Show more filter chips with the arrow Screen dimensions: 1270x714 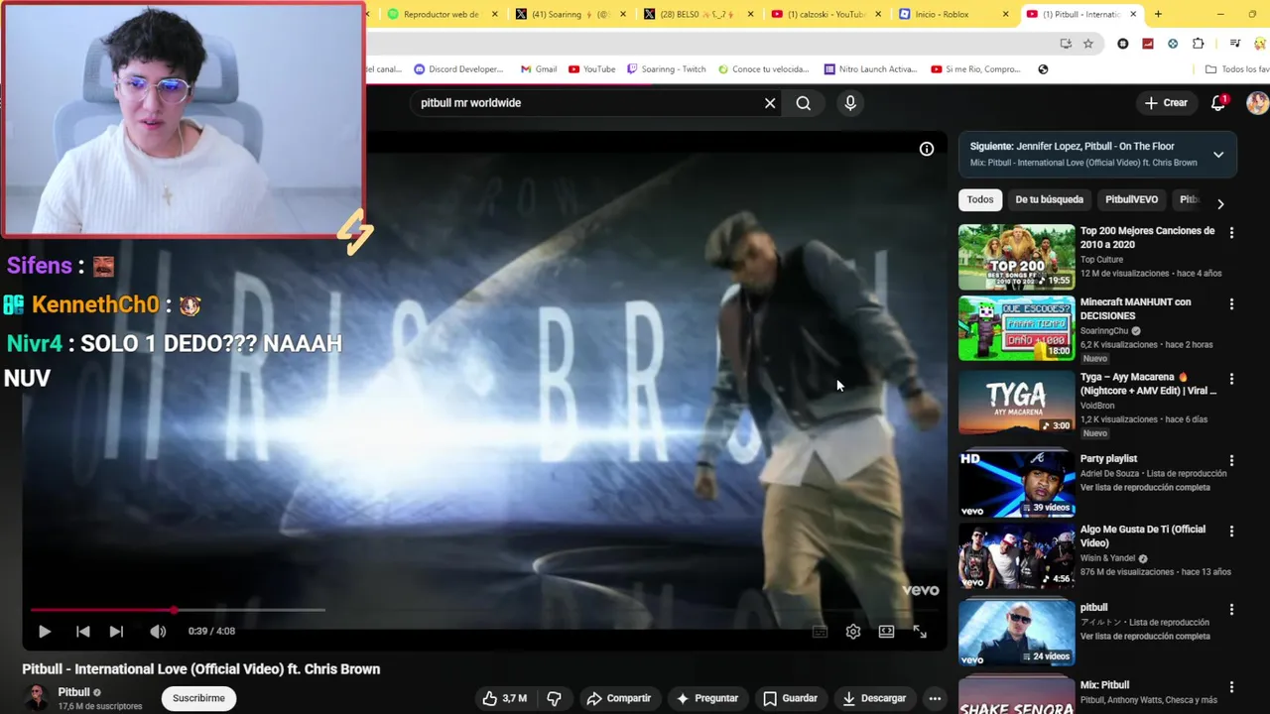[x=1220, y=203]
